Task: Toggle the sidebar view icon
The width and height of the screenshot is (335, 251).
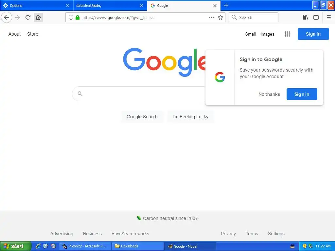Action: [x=316, y=17]
